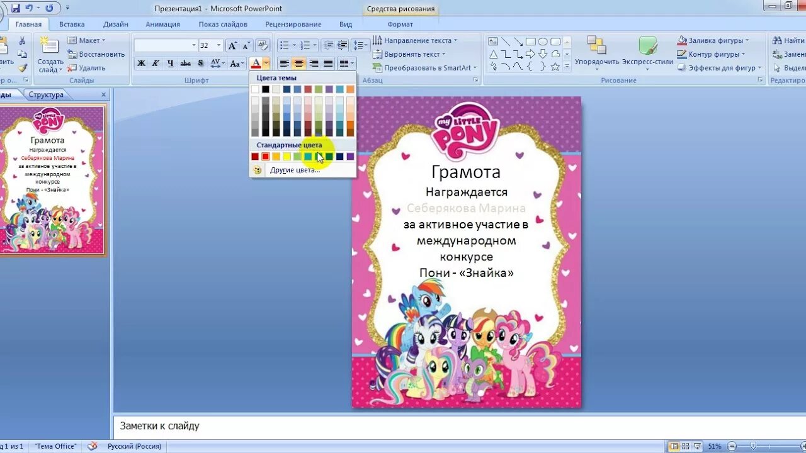806x453 pixels.
Task: Toggle italic К formatting
Action: click(x=156, y=64)
